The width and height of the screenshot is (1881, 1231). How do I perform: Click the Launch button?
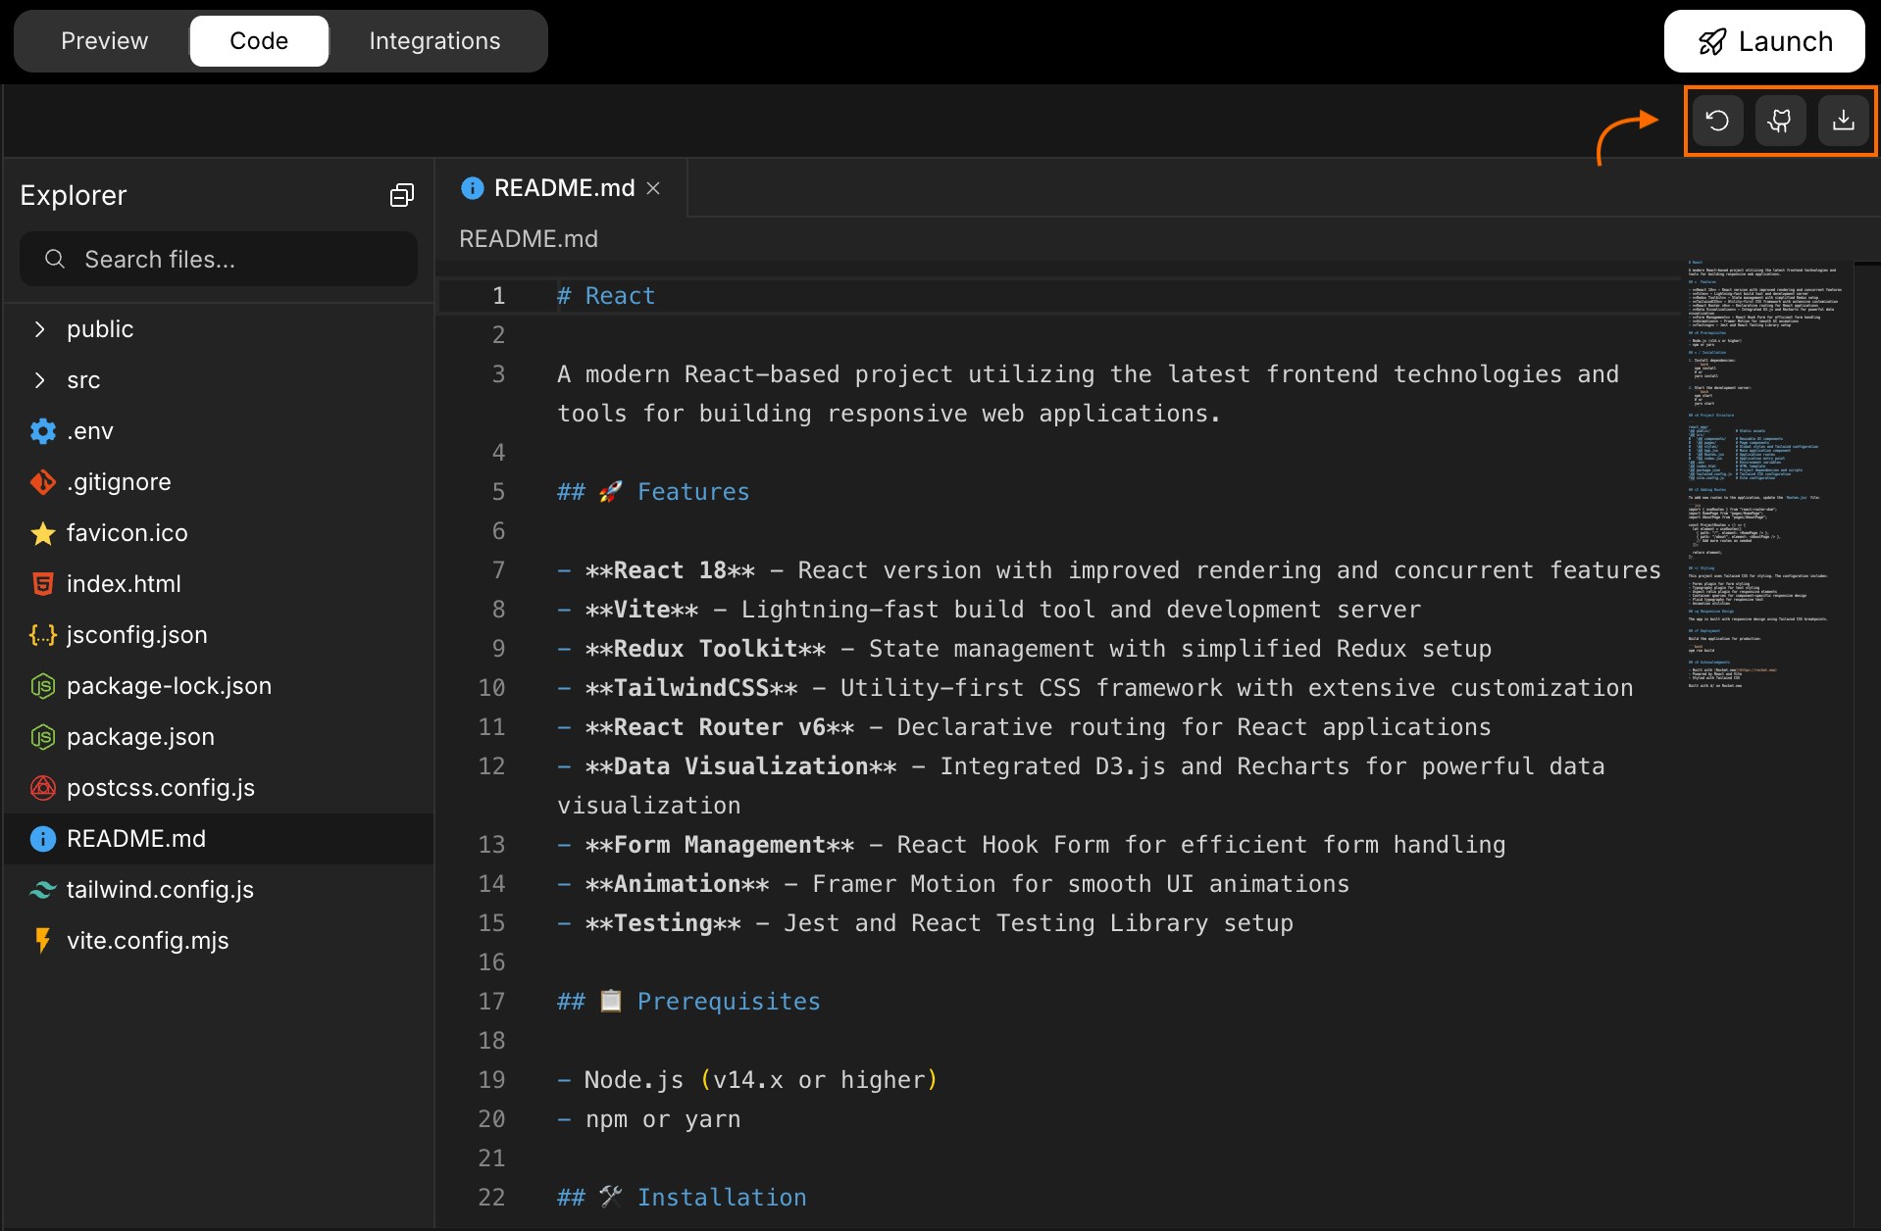coord(1764,41)
